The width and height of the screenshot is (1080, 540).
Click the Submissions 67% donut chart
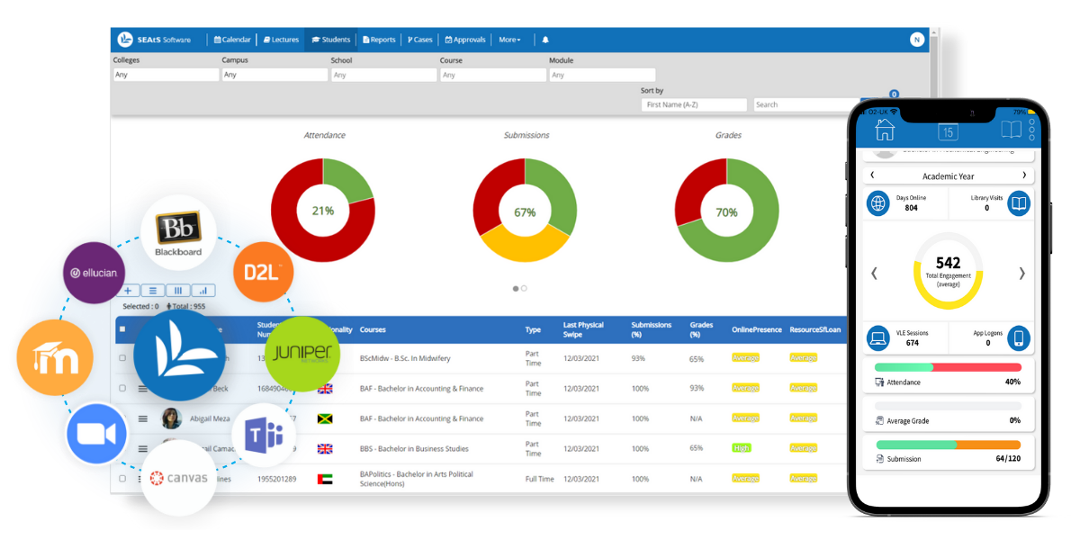[x=525, y=211]
